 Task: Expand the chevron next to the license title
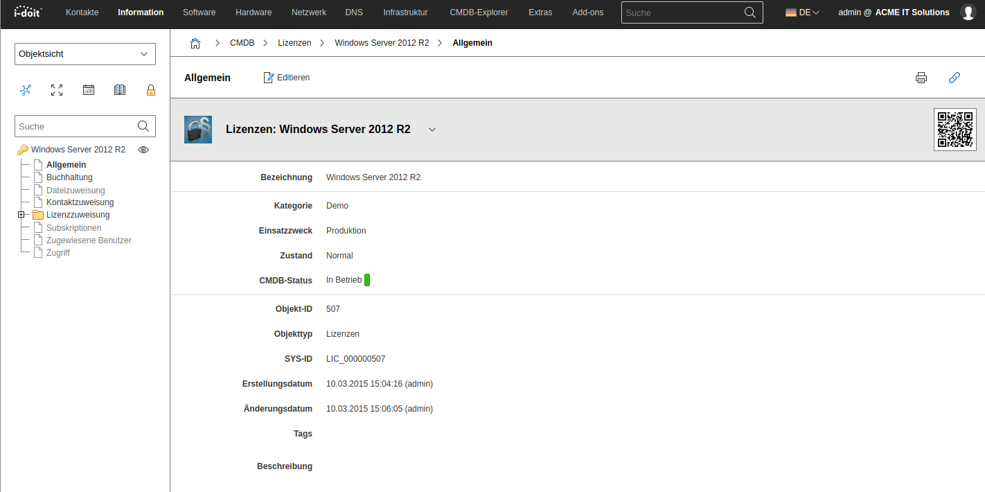tap(432, 130)
